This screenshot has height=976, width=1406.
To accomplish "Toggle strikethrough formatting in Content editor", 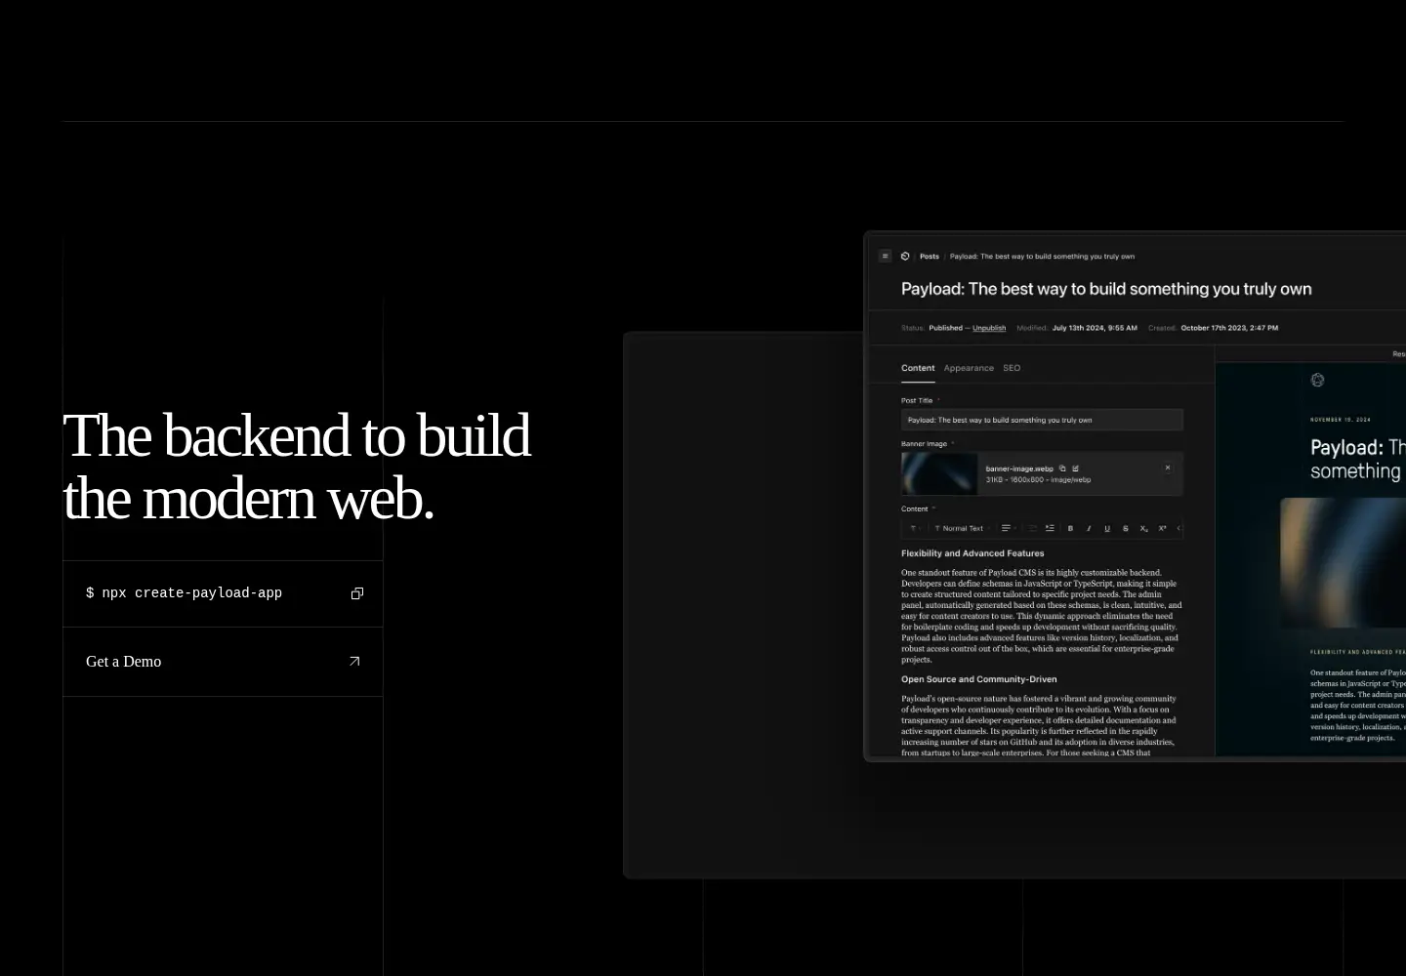I will tap(1126, 528).
